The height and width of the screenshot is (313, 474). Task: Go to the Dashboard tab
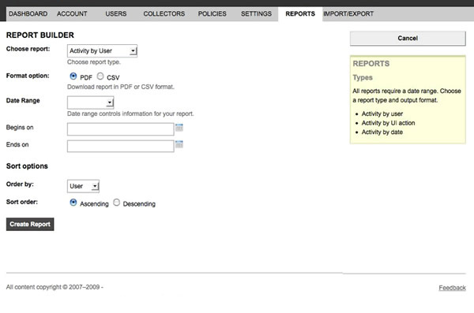pos(28,14)
